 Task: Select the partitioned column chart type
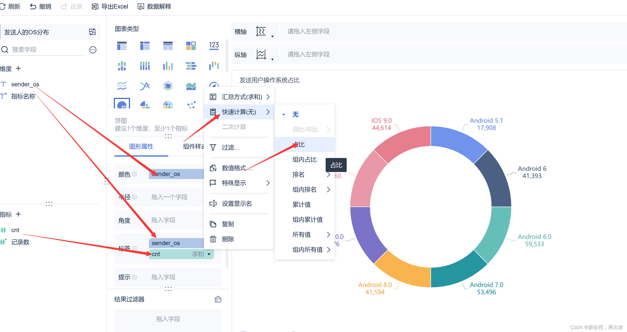click(122, 66)
